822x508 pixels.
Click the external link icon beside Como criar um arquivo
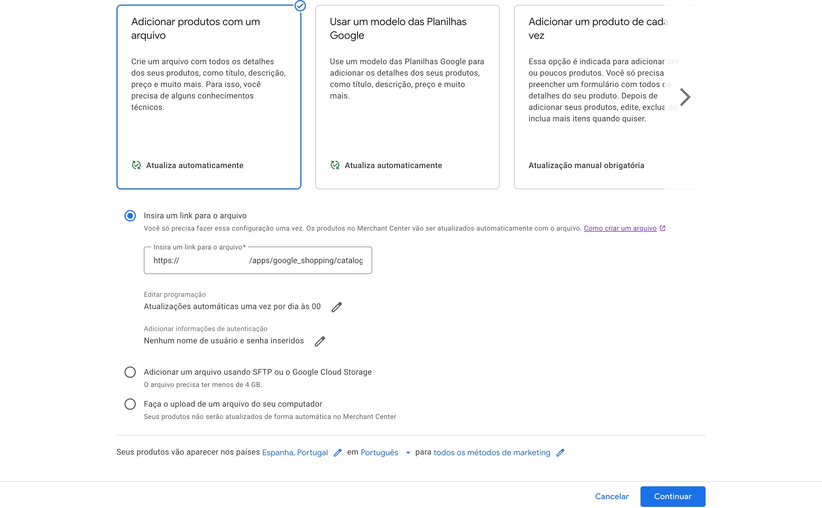point(662,229)
